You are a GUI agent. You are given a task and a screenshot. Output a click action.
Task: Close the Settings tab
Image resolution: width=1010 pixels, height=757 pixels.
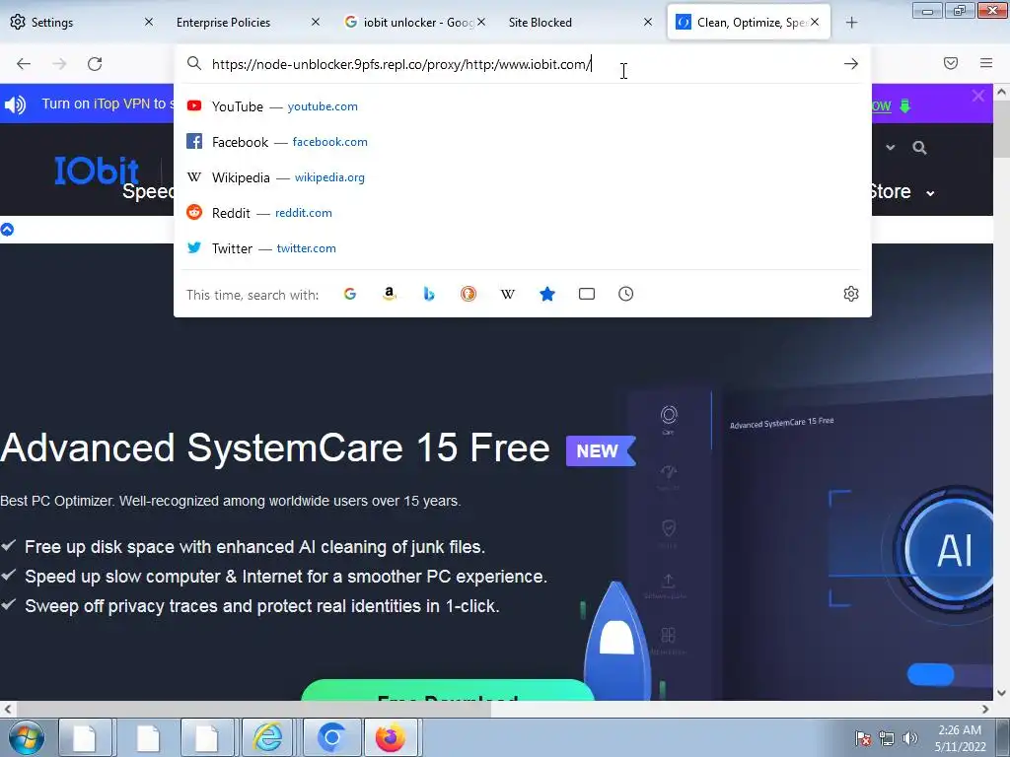tap(149, 22)
